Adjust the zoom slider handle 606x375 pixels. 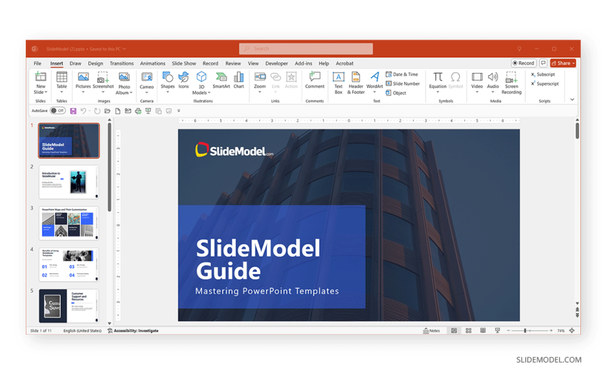point(525,330)
